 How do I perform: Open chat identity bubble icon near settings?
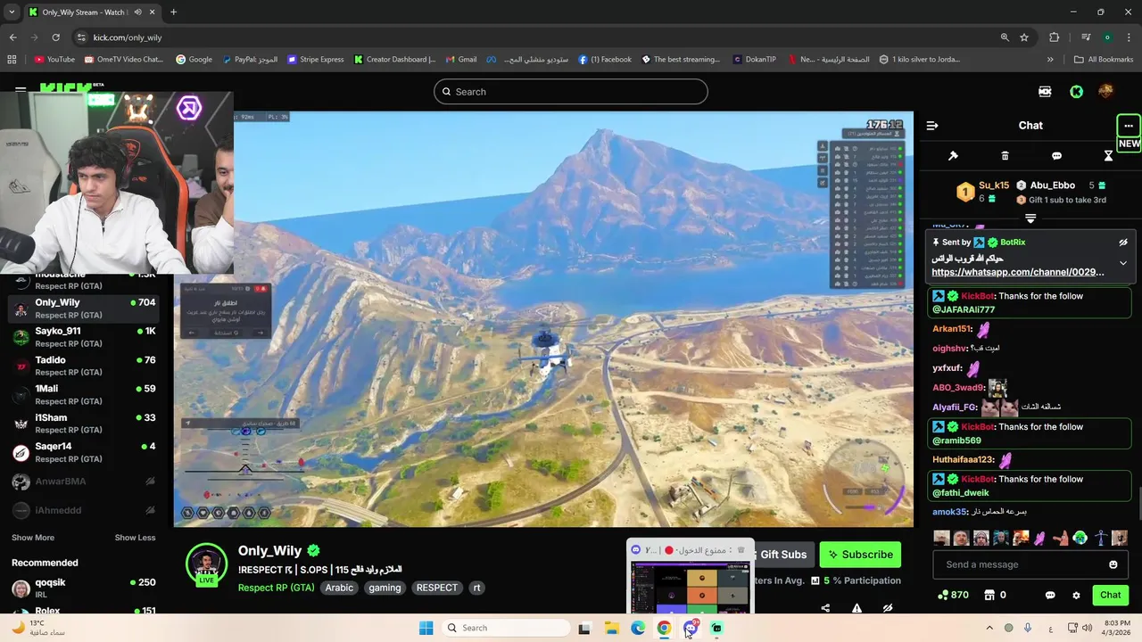point(1050,595)
